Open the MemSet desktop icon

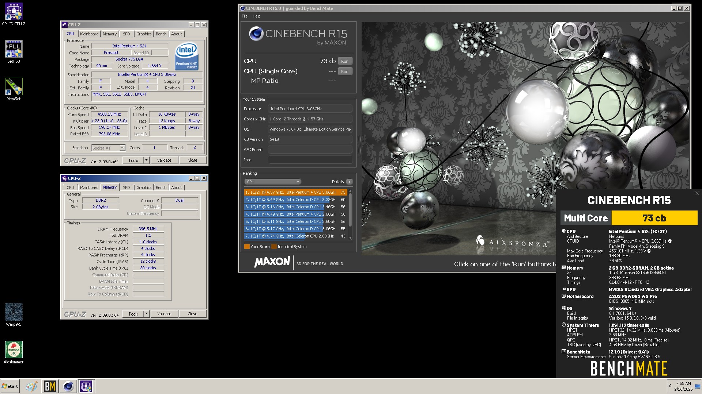coord(14,89)
